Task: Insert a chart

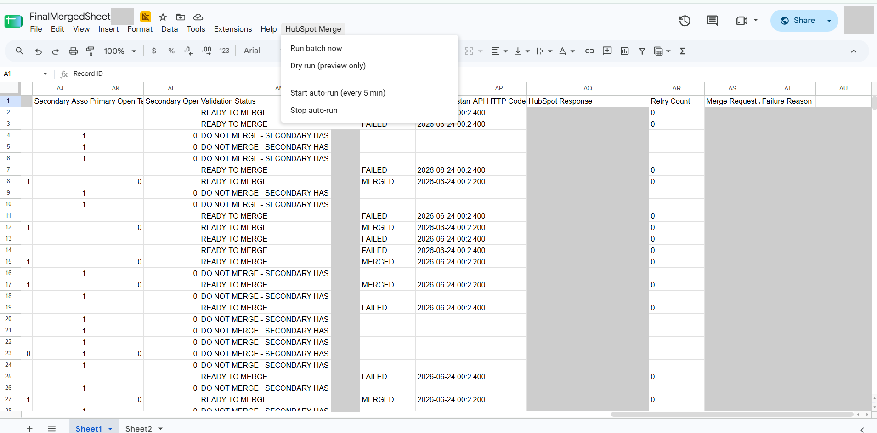Action: 624,51
